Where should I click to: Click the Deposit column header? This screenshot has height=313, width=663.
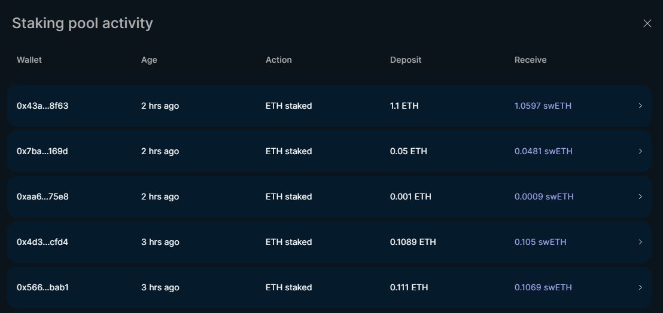406,60
